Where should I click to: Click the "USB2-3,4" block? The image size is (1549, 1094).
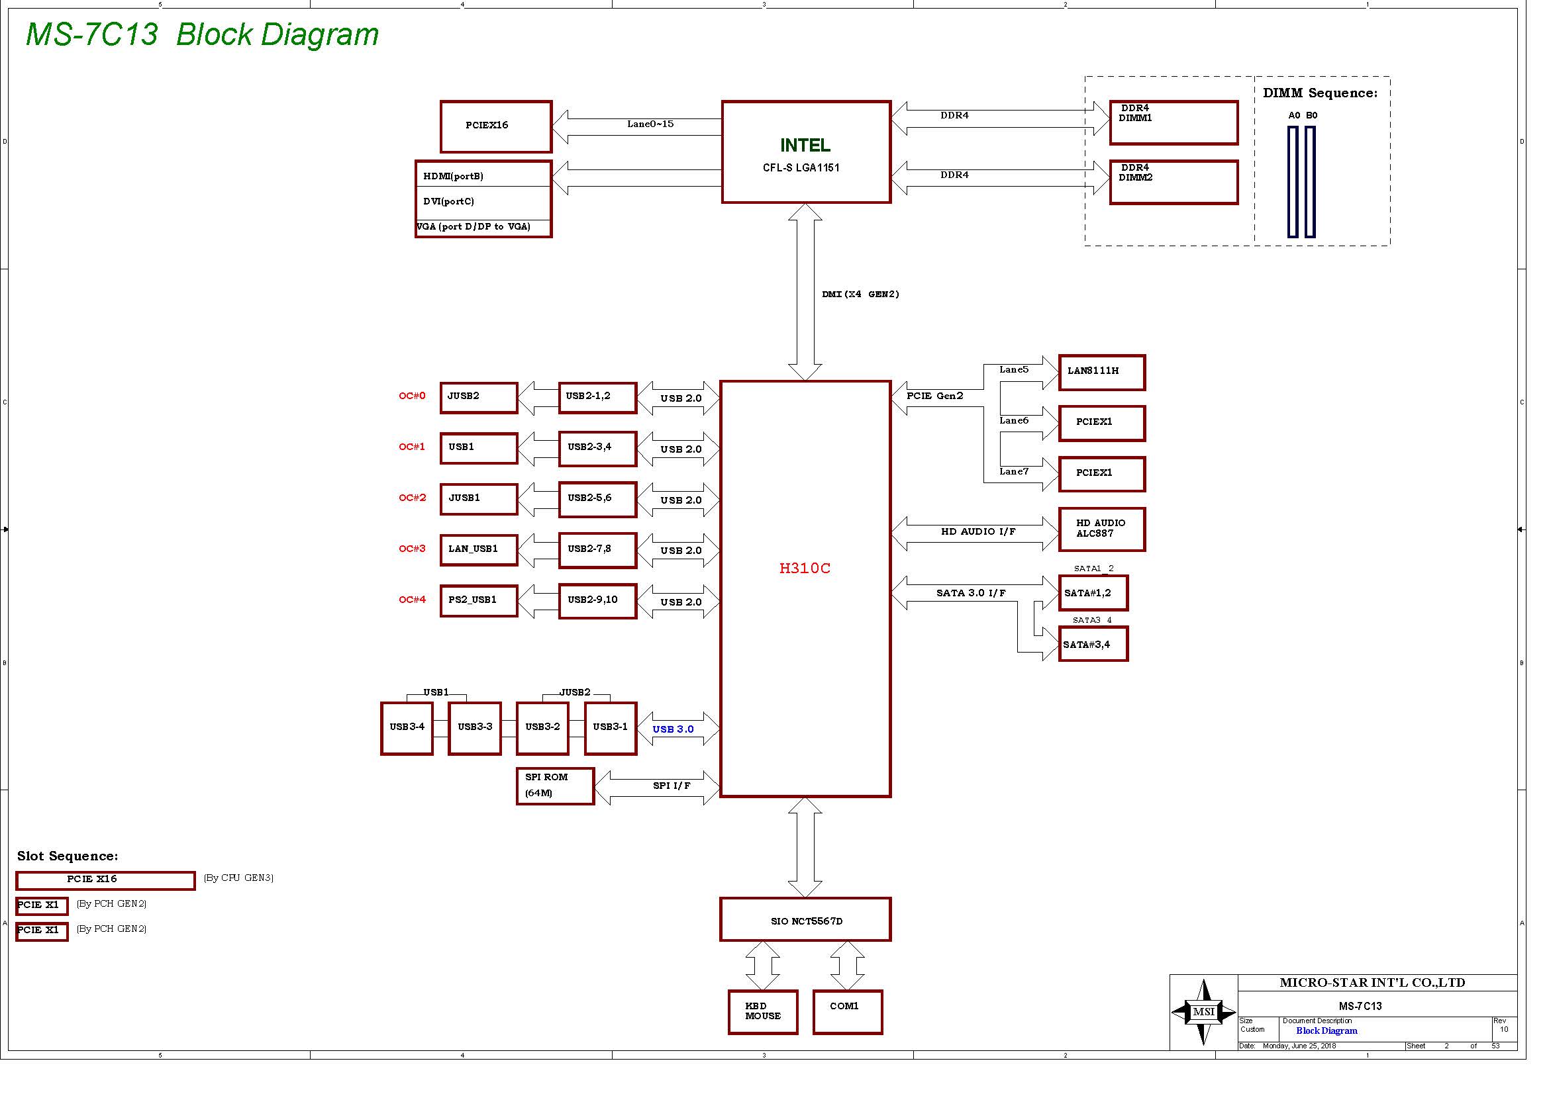coord(598,448)
